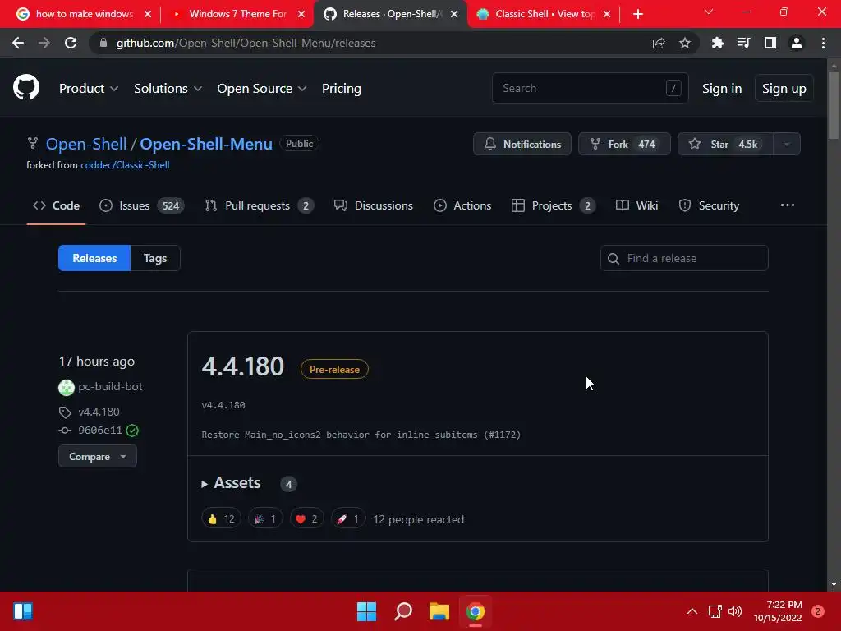Image resolution: width=841 pixels, height=631 pixels.
Task: Star the Open-Shell-Menu repository
Action: (725, 144)
